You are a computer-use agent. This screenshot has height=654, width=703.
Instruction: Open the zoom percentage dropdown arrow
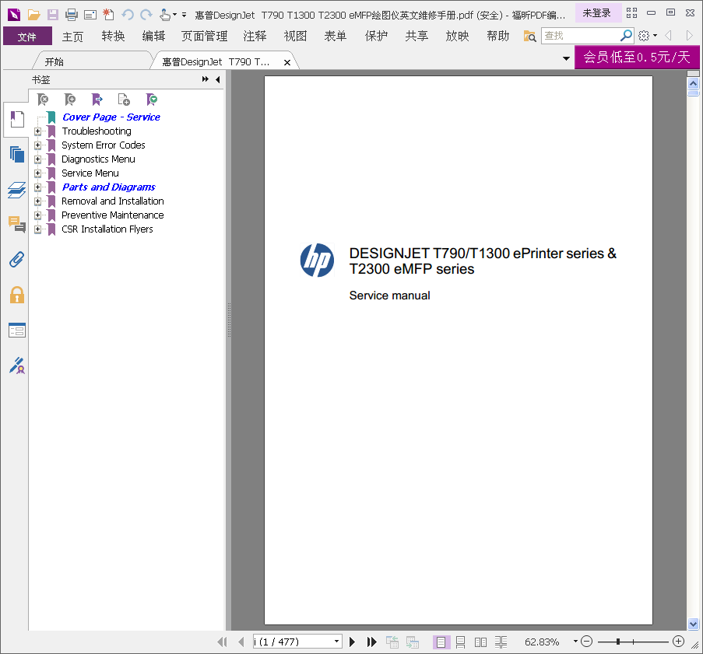pos(575,642)
